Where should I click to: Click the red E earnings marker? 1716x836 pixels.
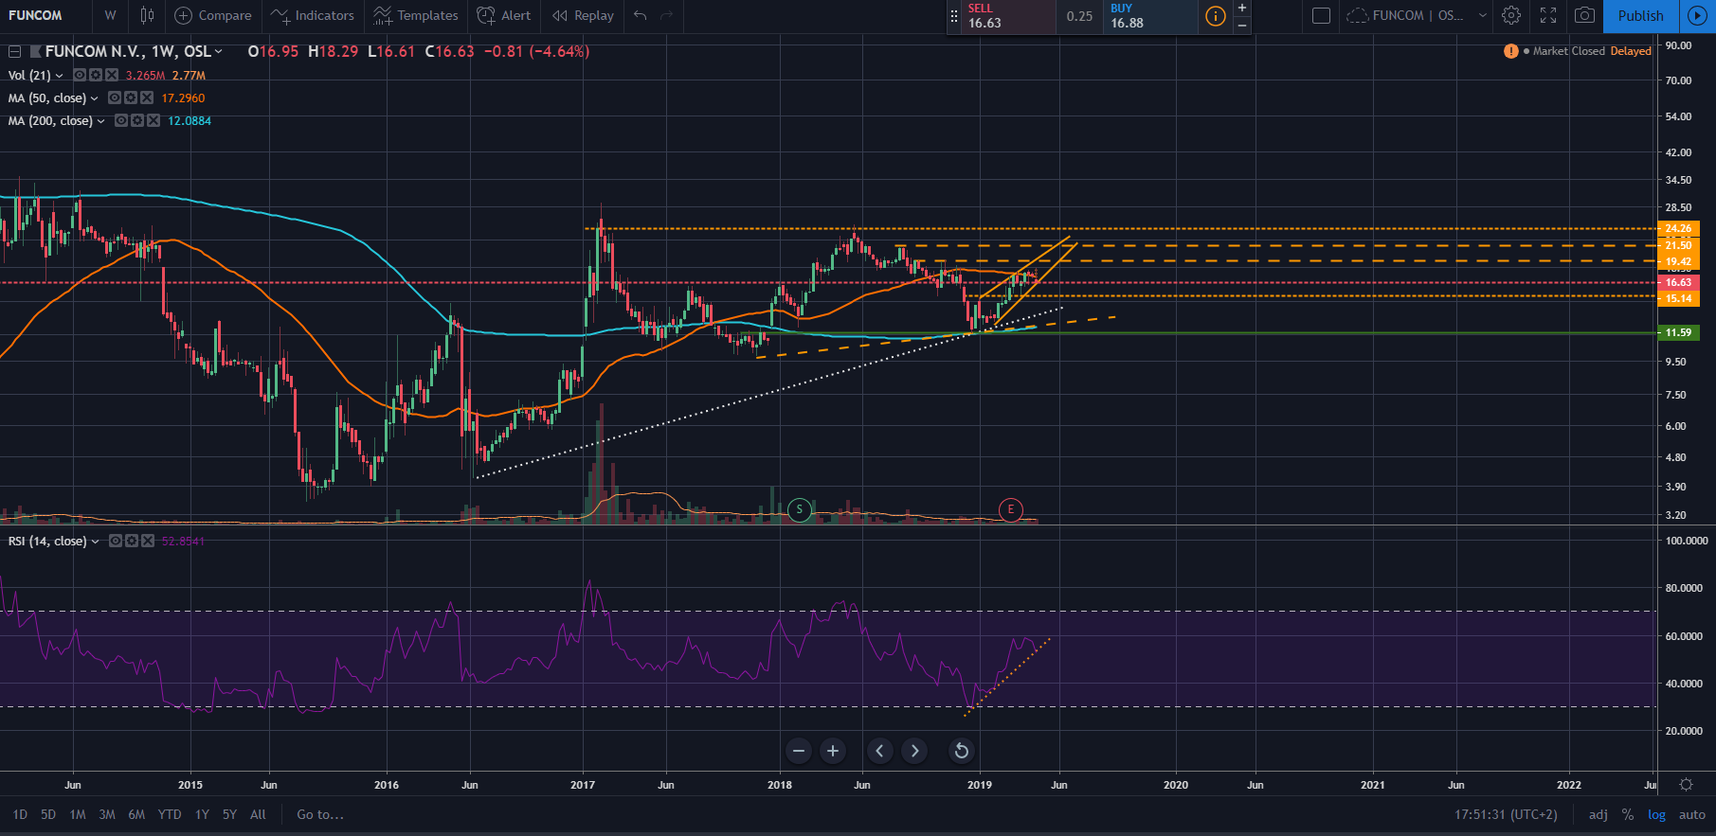[x=1011, y=510]
